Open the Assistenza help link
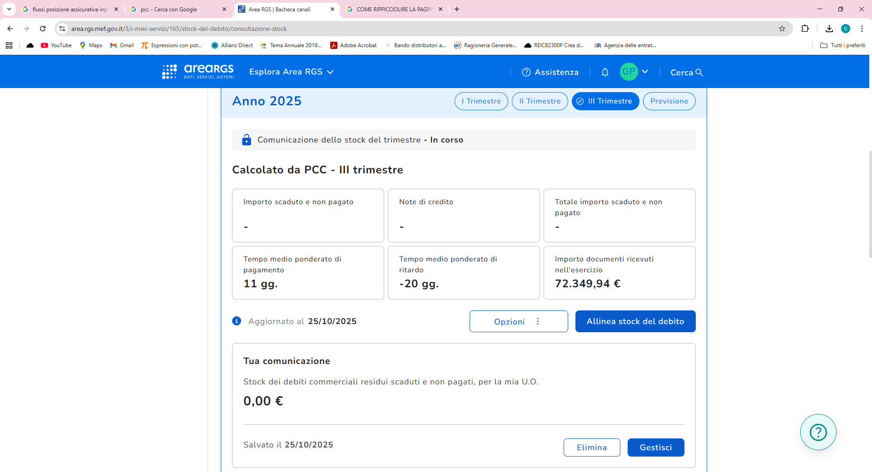This screenshot has width=872, height=472. (550, 72)
